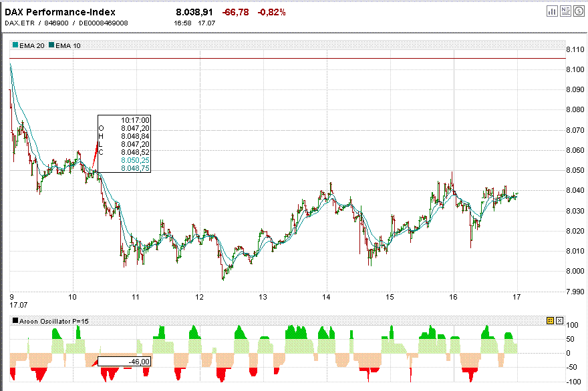This screenshot has height=391, width=588.
Task: Click the absolute change -66,78
Action: (x=235, y=12)
